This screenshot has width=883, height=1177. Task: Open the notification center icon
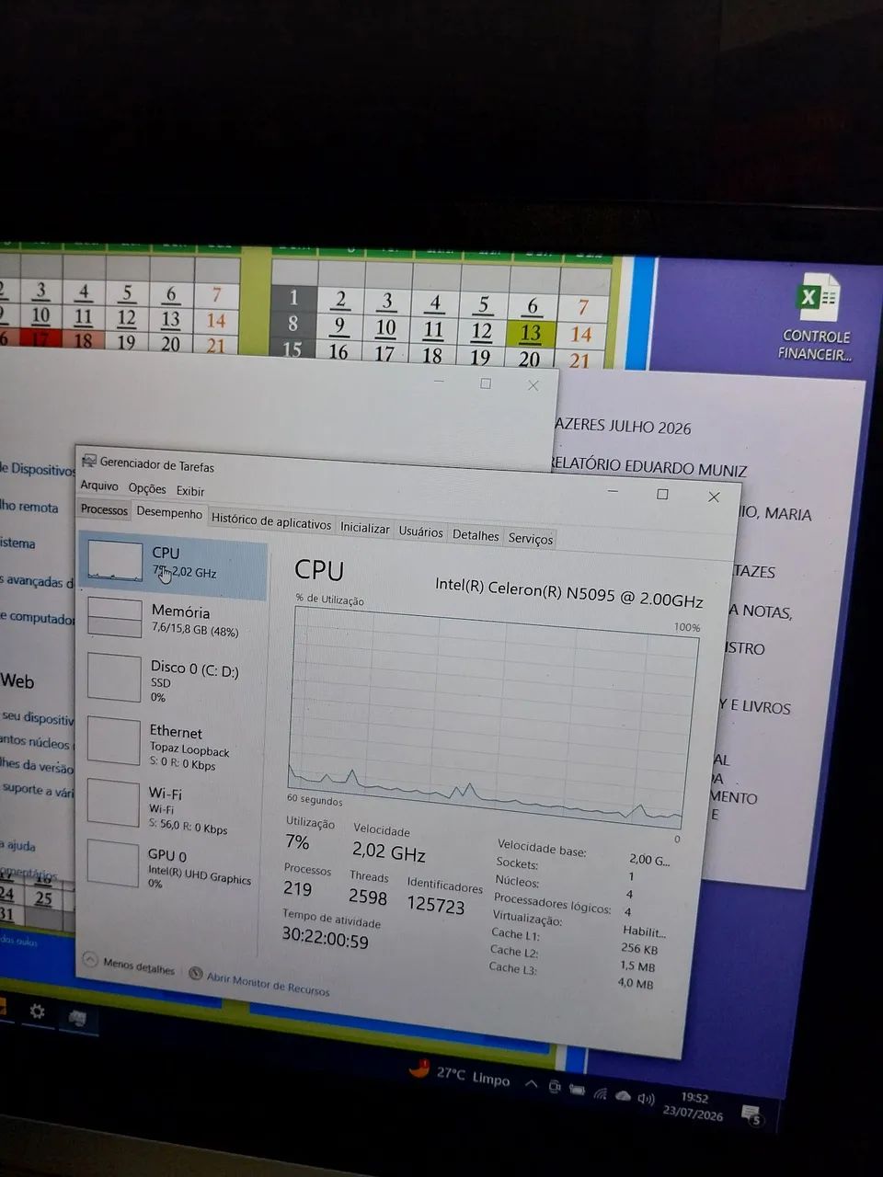tap(751, 1116)
